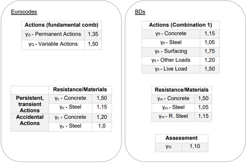Screen dimensions: 247x163
Task: Click the γQ - Variable Actions cell
Action: point(53,44)
